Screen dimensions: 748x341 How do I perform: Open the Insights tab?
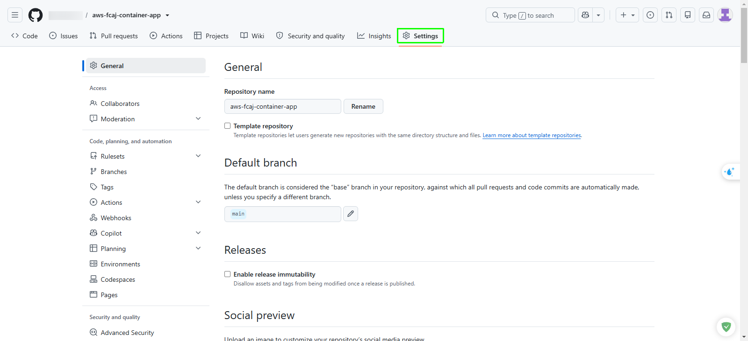(374, 36)
